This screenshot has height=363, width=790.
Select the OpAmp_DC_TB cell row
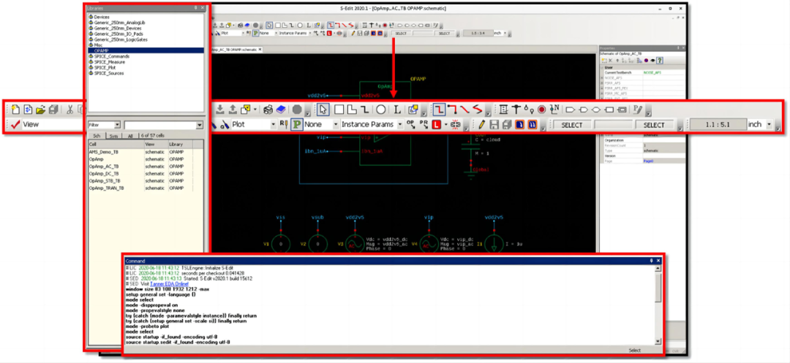[x=145, y=173]
